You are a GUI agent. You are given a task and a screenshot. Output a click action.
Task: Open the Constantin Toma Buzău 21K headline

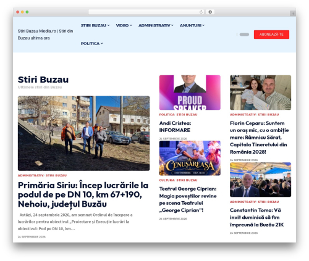tap(256, 217)
